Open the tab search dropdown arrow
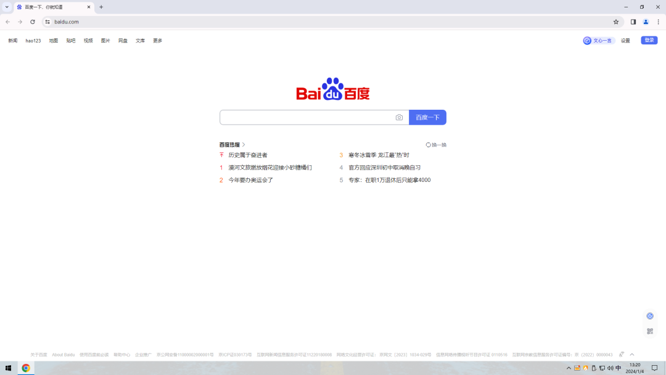Viewport: 666px width, 375px height. point(7,7)
